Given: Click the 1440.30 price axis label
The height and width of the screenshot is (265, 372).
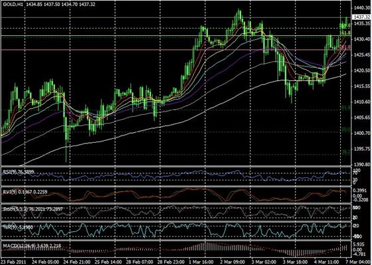Looking at the screenshot, I should [x=361, y=7].
